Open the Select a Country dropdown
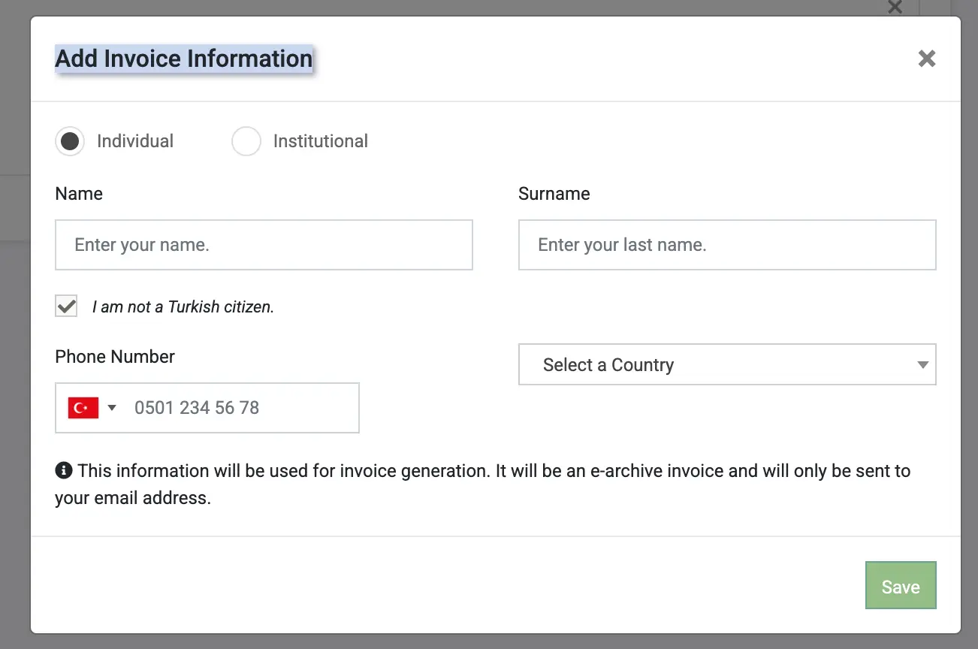 [x=727, y=364]
